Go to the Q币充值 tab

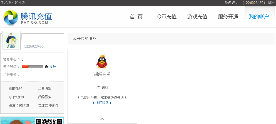click(167, 17)
